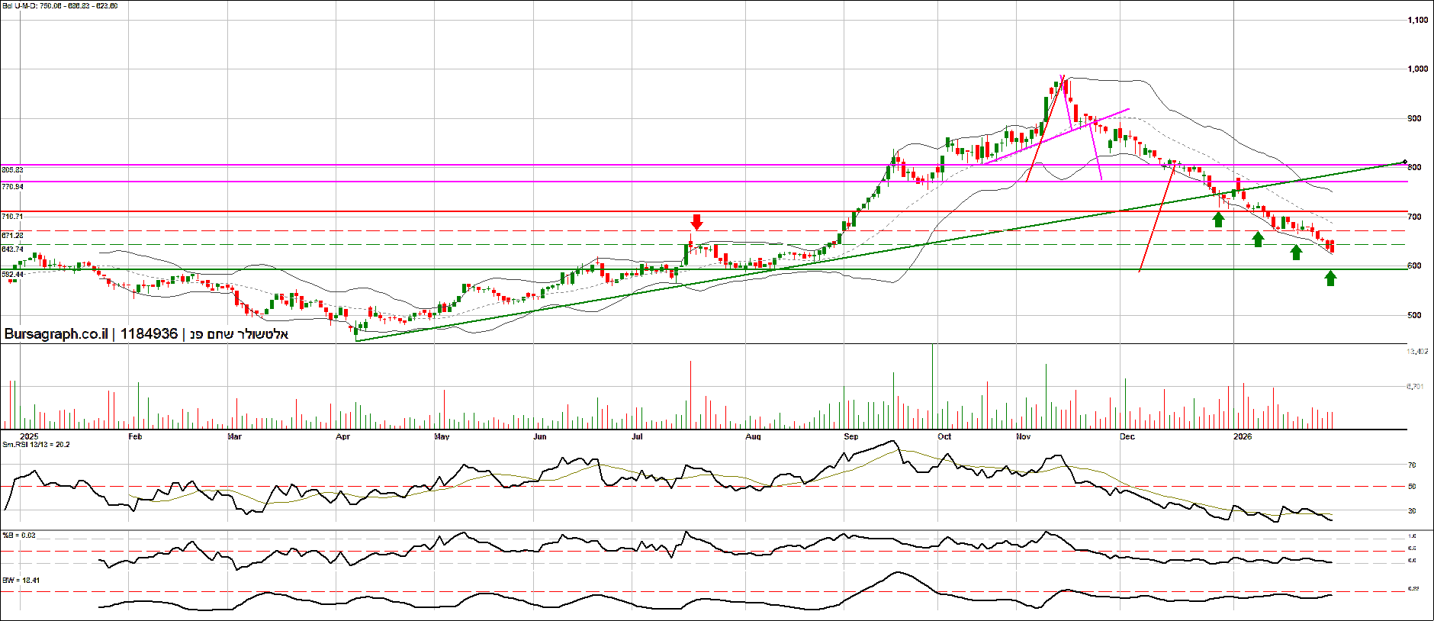Click the 13,402 volume axis label
This screenshot has width=1434, height=621.
(1417, 352)
